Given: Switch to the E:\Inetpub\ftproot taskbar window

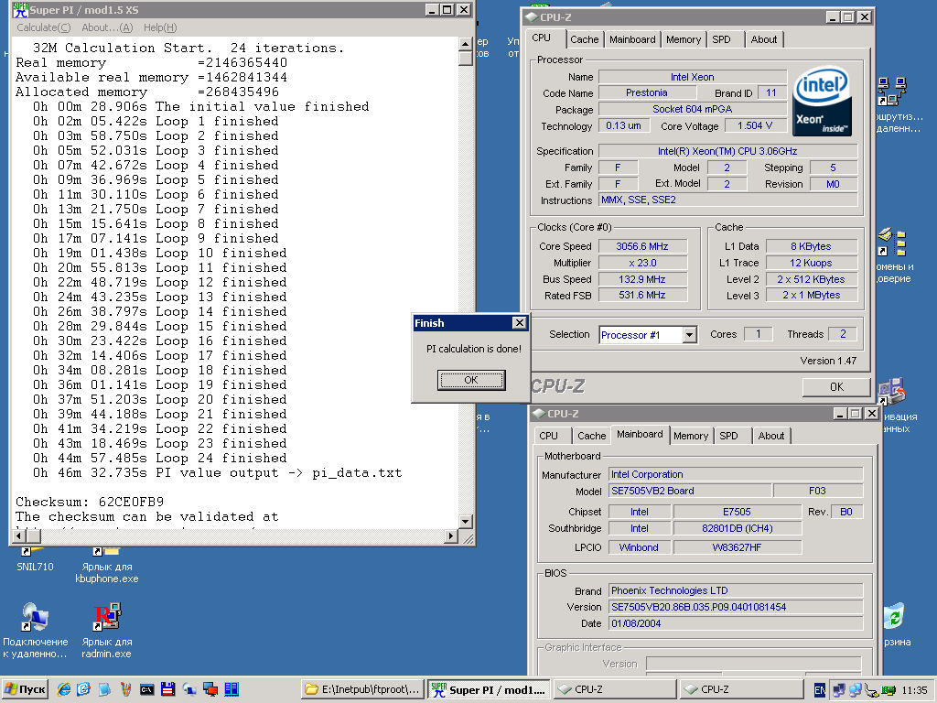Looking at the screenshot, I should (x=362, y=689).
